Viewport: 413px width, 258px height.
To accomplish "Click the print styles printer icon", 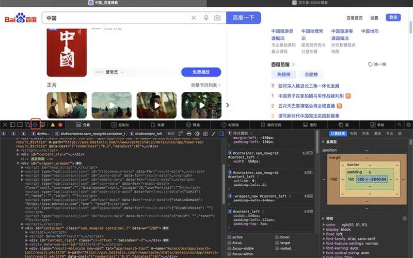I will point(189,134).
